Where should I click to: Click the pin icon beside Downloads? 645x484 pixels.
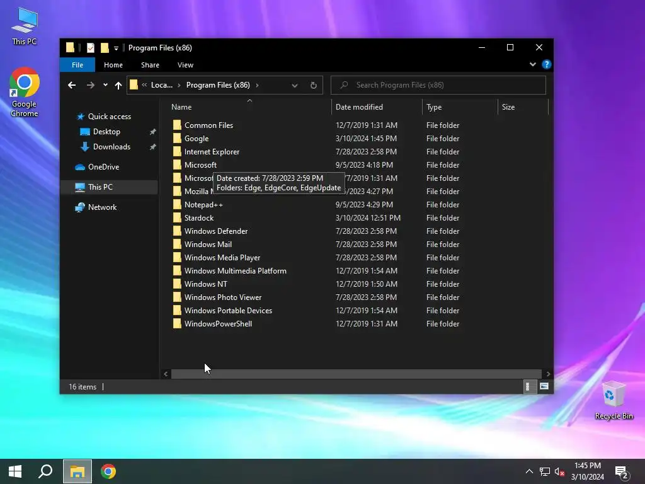pos(152,147)
